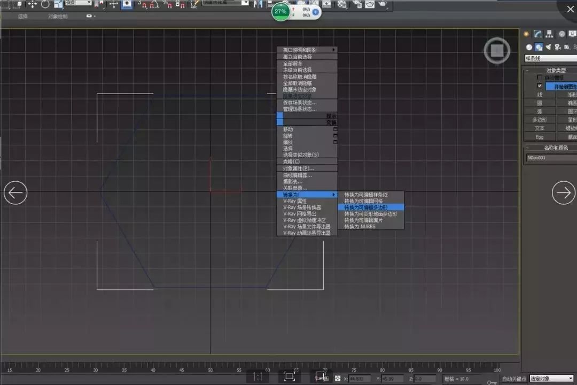Select the Lights category icon
Screen dimensions: 577x385
tap(548, 47)
